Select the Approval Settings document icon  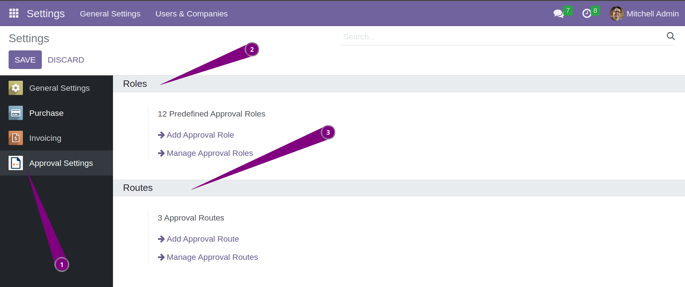pyautogui.click(x=15, y=163)
